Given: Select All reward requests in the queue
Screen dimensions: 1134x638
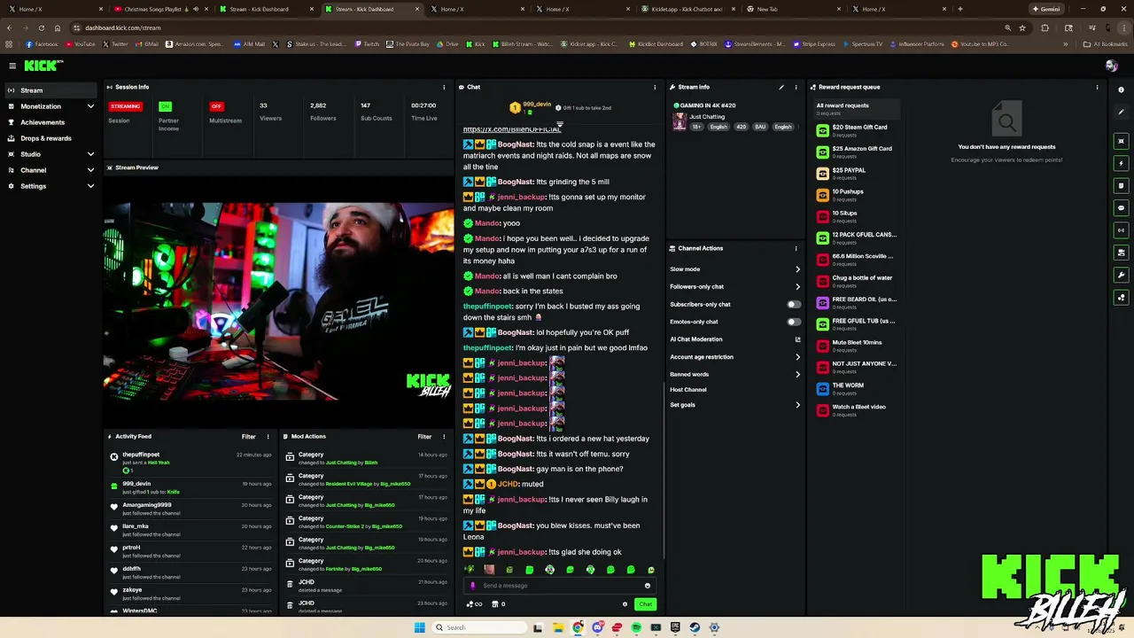Looking at the screenshot, I should [855, 108].
